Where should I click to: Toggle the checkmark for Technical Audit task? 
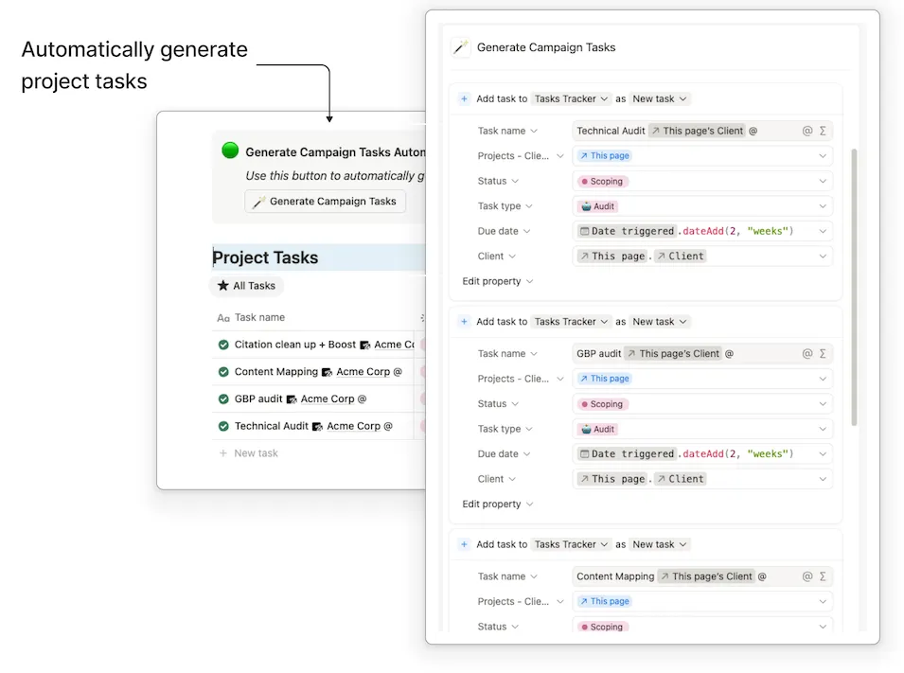click(x=223, y=426)
